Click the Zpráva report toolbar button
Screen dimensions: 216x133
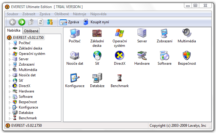[x=69, y=22]
